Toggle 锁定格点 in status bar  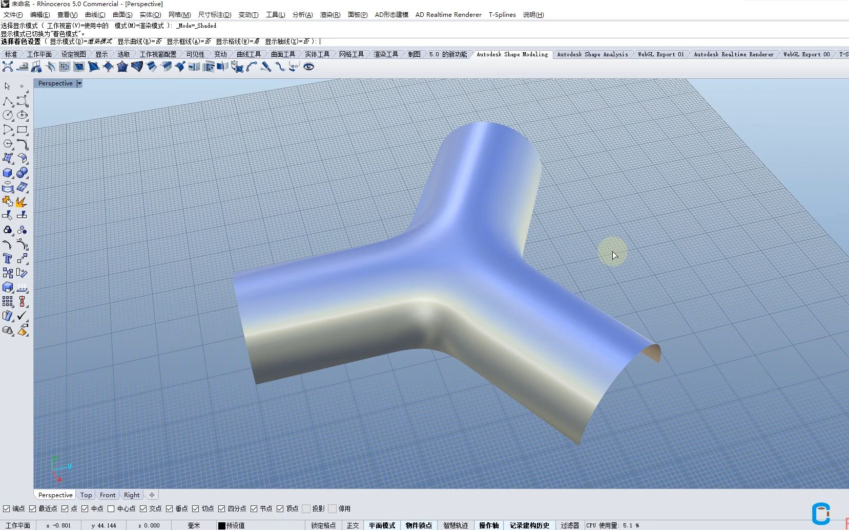323,525
